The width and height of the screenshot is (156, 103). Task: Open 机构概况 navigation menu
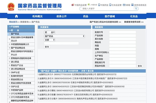[37, 16]
